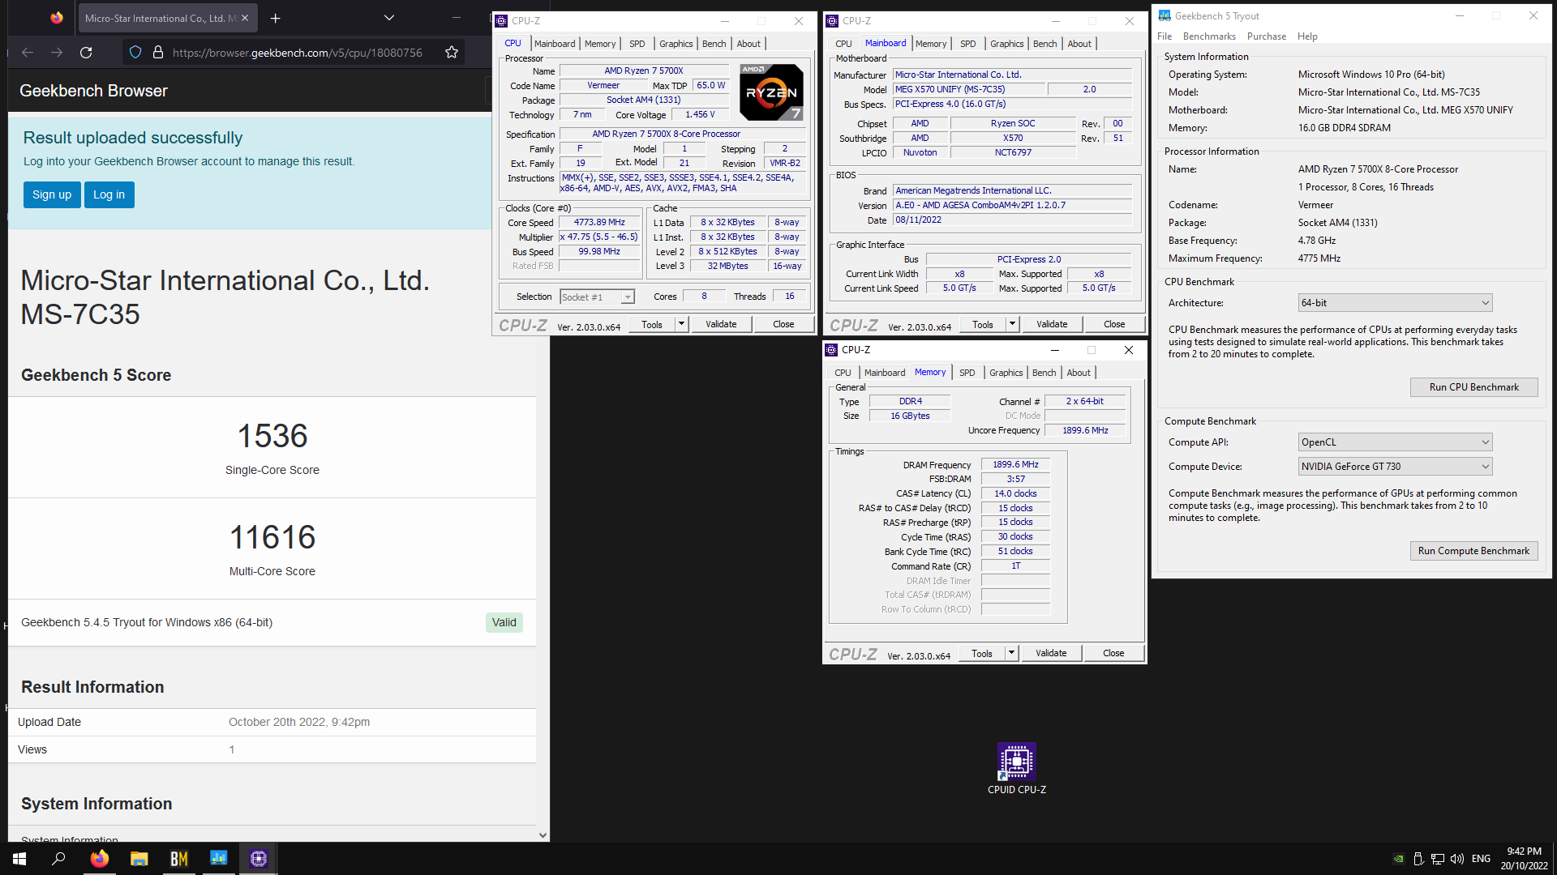Click the Core Speed 4773.89 MHz value

point(599,223)
